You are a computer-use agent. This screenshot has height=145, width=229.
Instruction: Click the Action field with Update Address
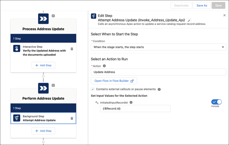coord(158,72)
